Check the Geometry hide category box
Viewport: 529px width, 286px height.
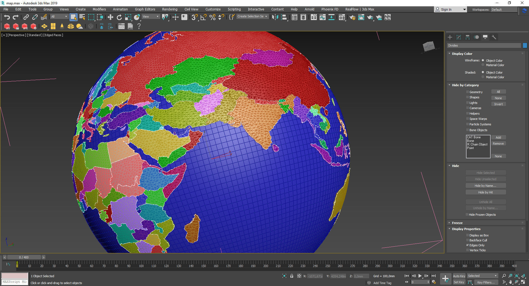tap(468, 92)
